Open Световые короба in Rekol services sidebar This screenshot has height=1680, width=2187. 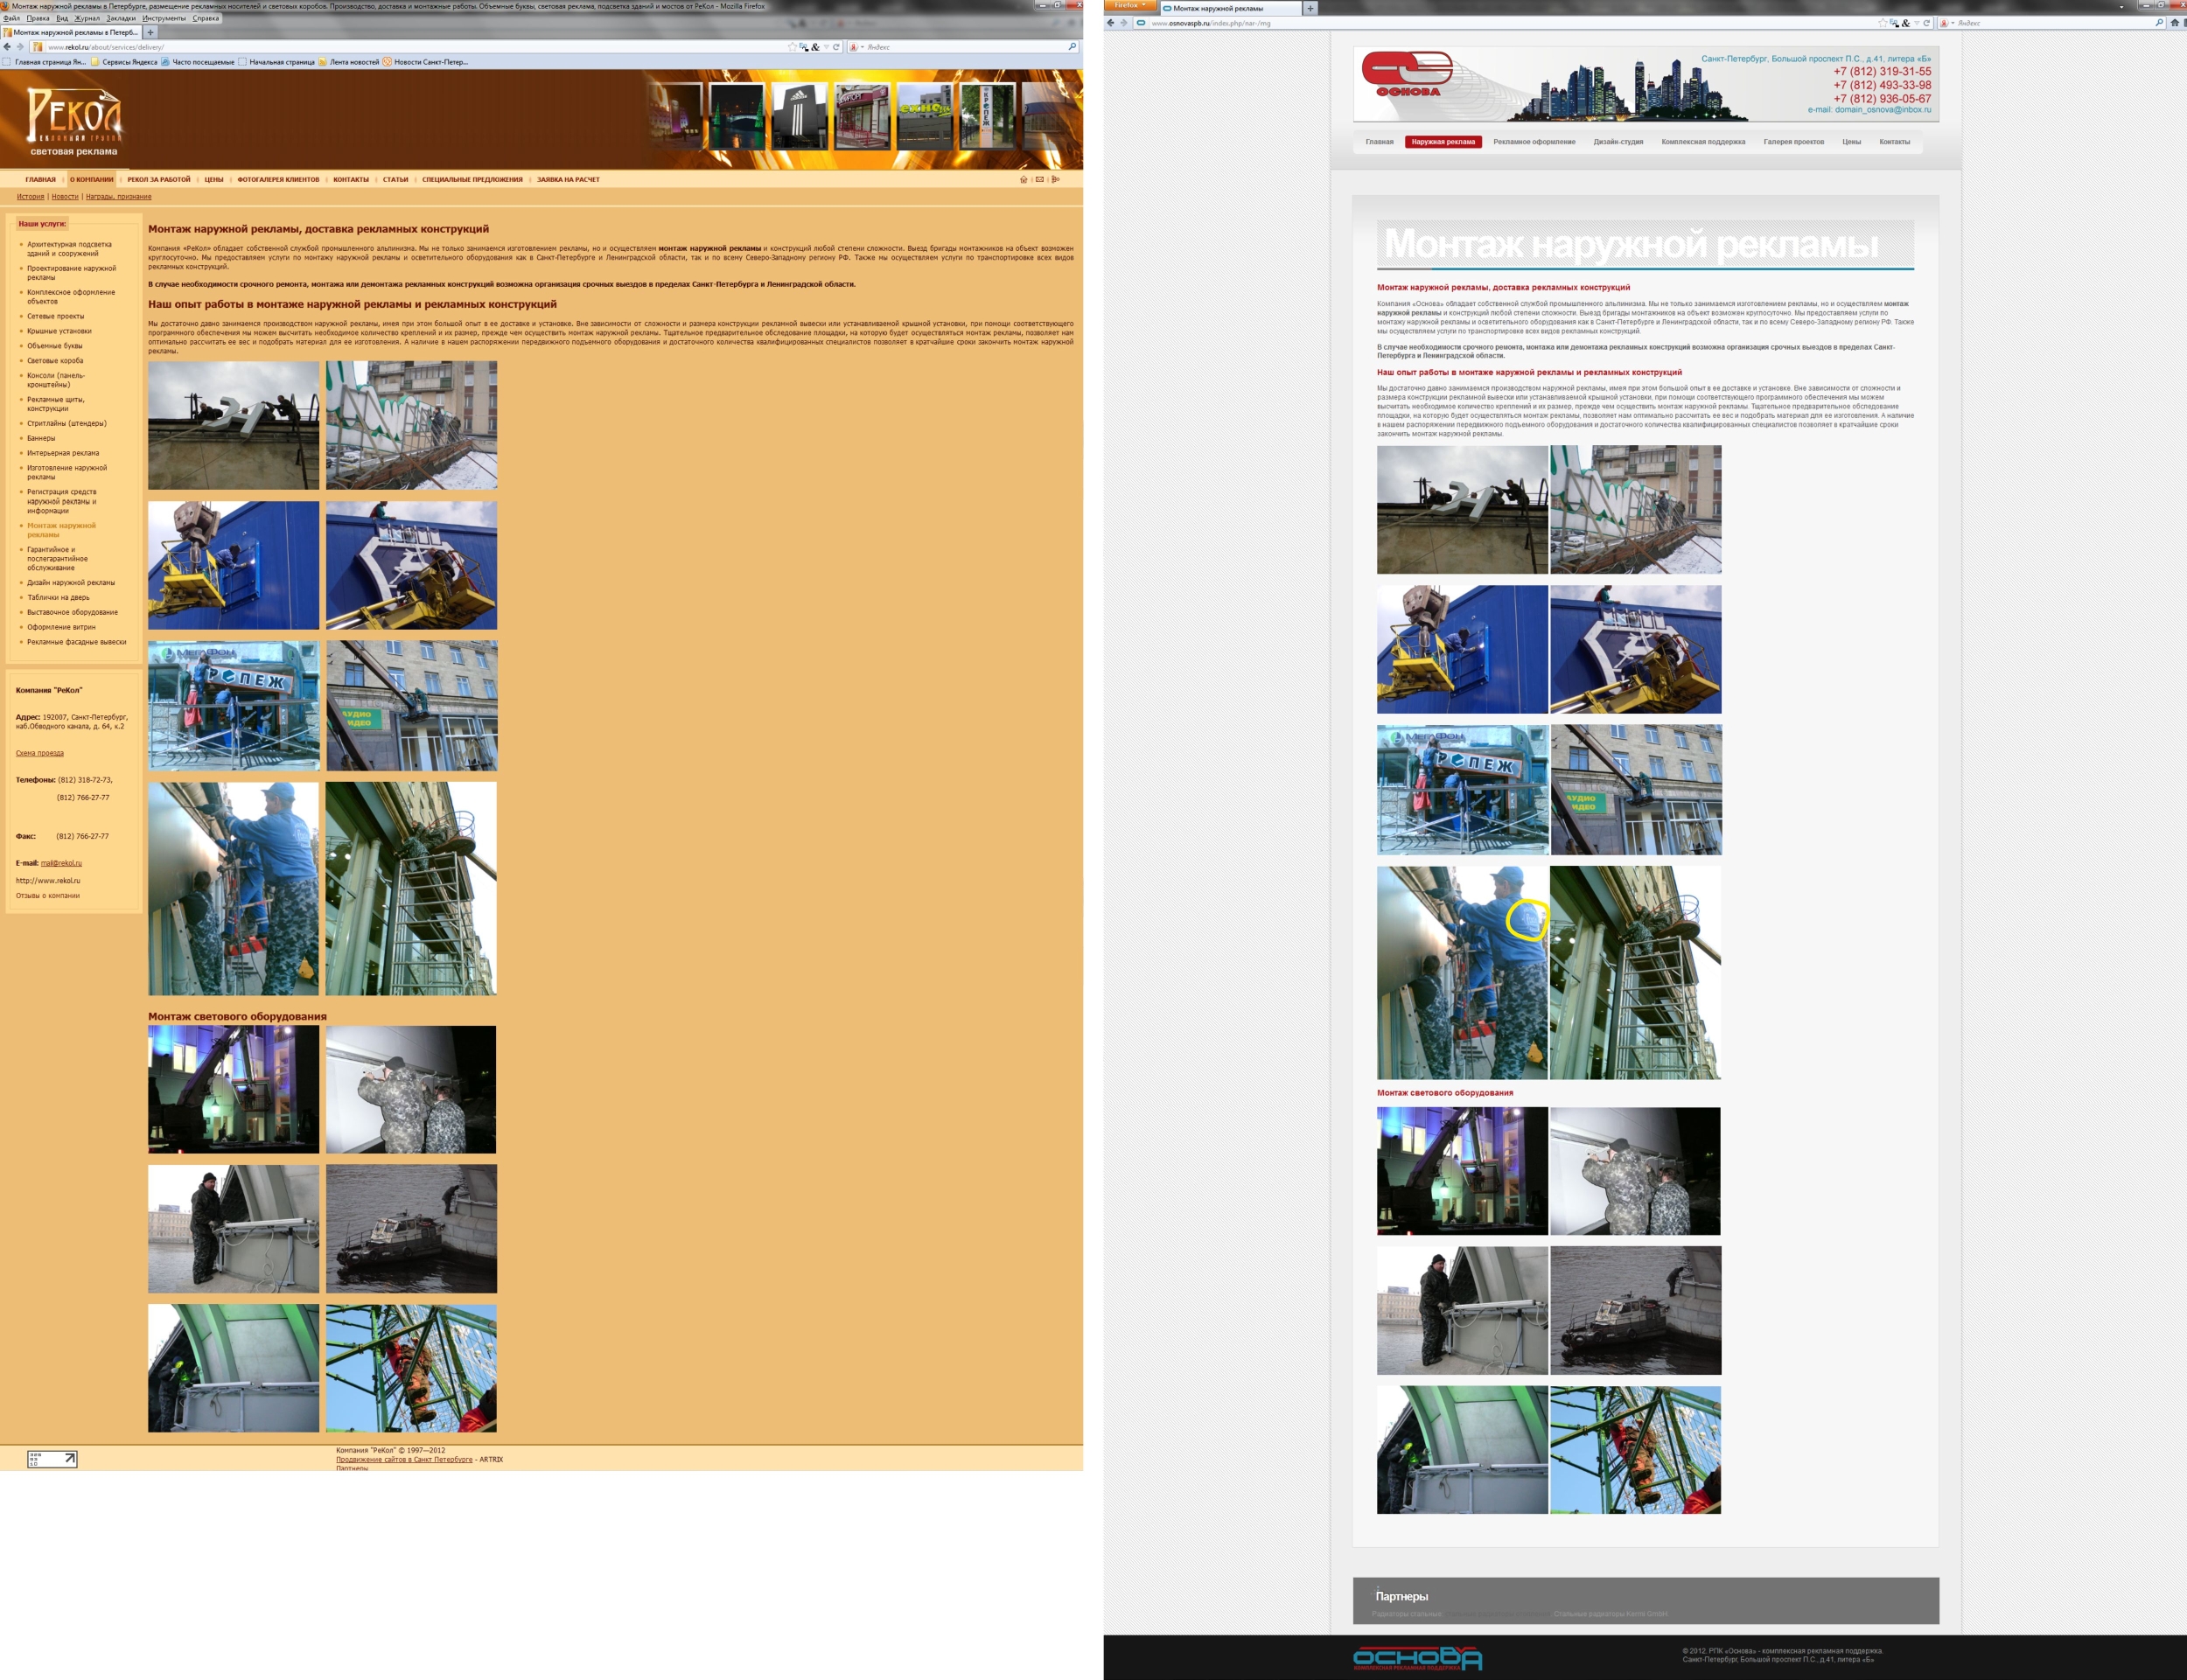(55, 361)
